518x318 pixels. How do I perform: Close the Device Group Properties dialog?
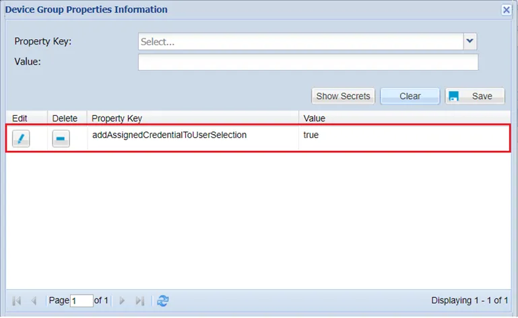pos(506,10)
